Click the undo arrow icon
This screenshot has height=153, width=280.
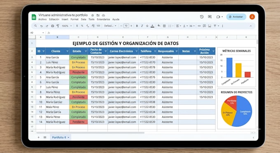[x=41, y=26]
